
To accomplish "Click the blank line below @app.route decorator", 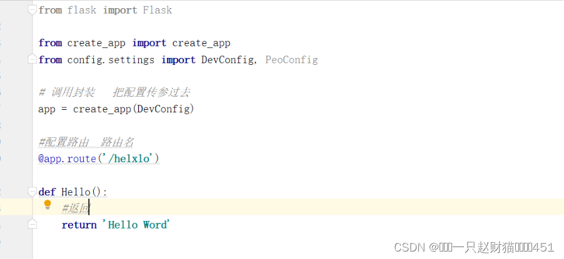I will click(x=298, y=175).
